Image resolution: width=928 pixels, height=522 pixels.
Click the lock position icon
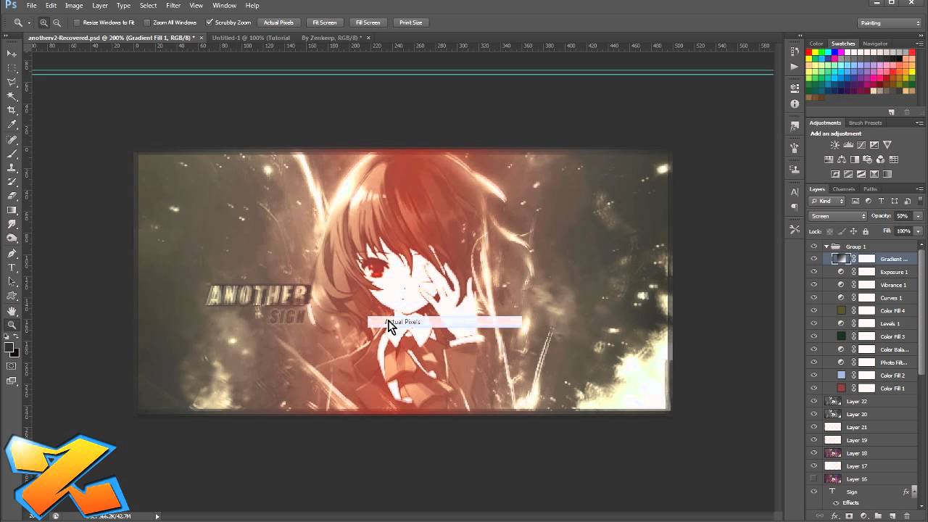(853, 231)
